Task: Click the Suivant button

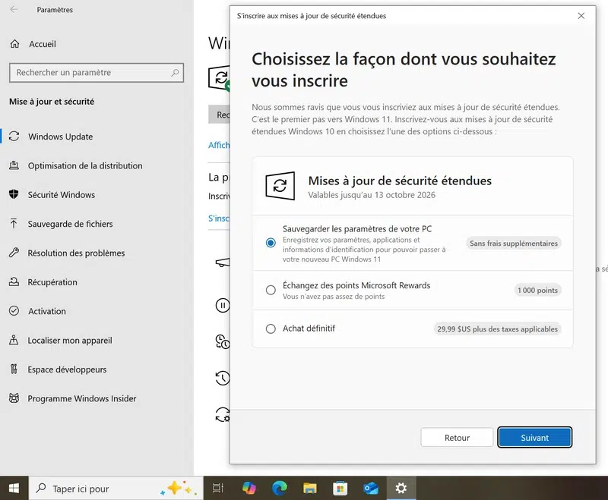Action: [x=534, y=437]
